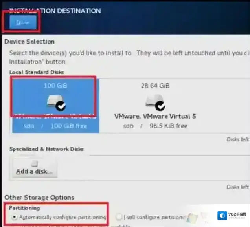Enable Automatically configure partitioning radio button
The width and height of the screenshot is (250, 227).
tap(15, 217)
